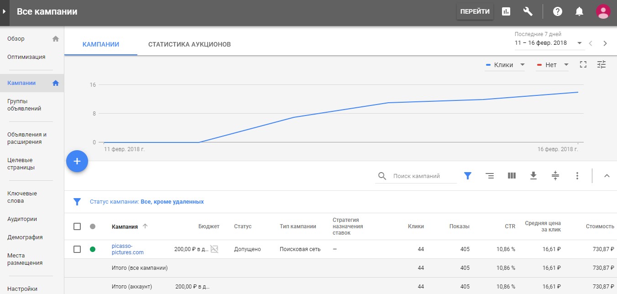This screenshot has height=294, width=617.
Task: Click the Поиск кампаний search field
Action: click(x=423, y=176)
